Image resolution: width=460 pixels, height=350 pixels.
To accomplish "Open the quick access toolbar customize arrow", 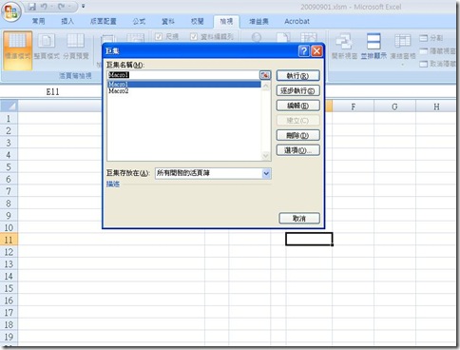I will [x=83, y=6].
